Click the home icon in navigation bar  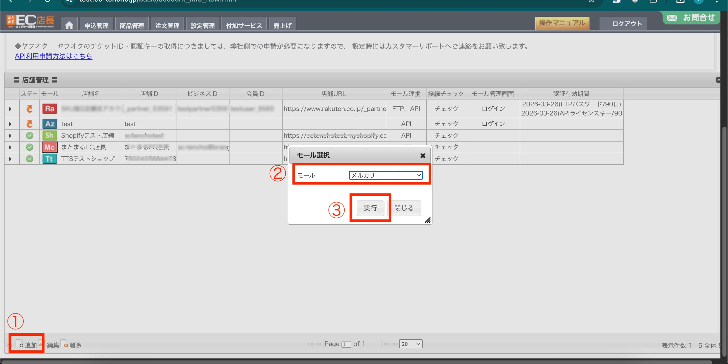[69, 26]
